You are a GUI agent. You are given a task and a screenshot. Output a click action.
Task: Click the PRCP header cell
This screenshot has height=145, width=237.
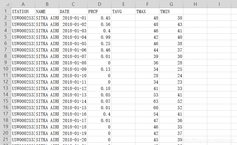[99, 11]
